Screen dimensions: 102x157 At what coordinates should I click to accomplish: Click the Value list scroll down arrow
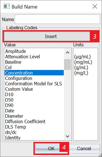pos(68,136)
